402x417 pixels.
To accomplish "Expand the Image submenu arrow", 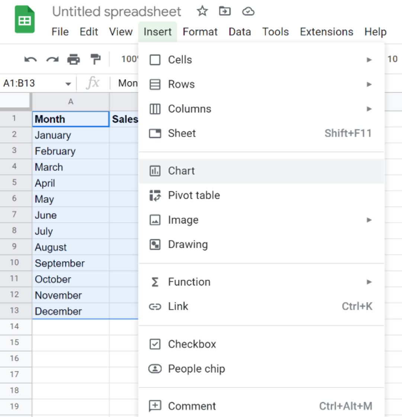I will (369, 220).
